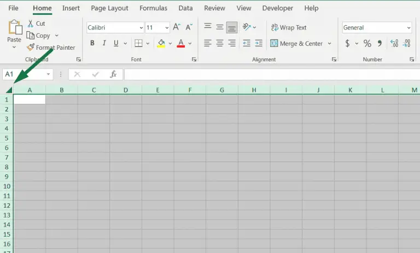This screenshot has height=253, width=420.
Task: Switch to the Developer tab
Action: tap(278, 8)
